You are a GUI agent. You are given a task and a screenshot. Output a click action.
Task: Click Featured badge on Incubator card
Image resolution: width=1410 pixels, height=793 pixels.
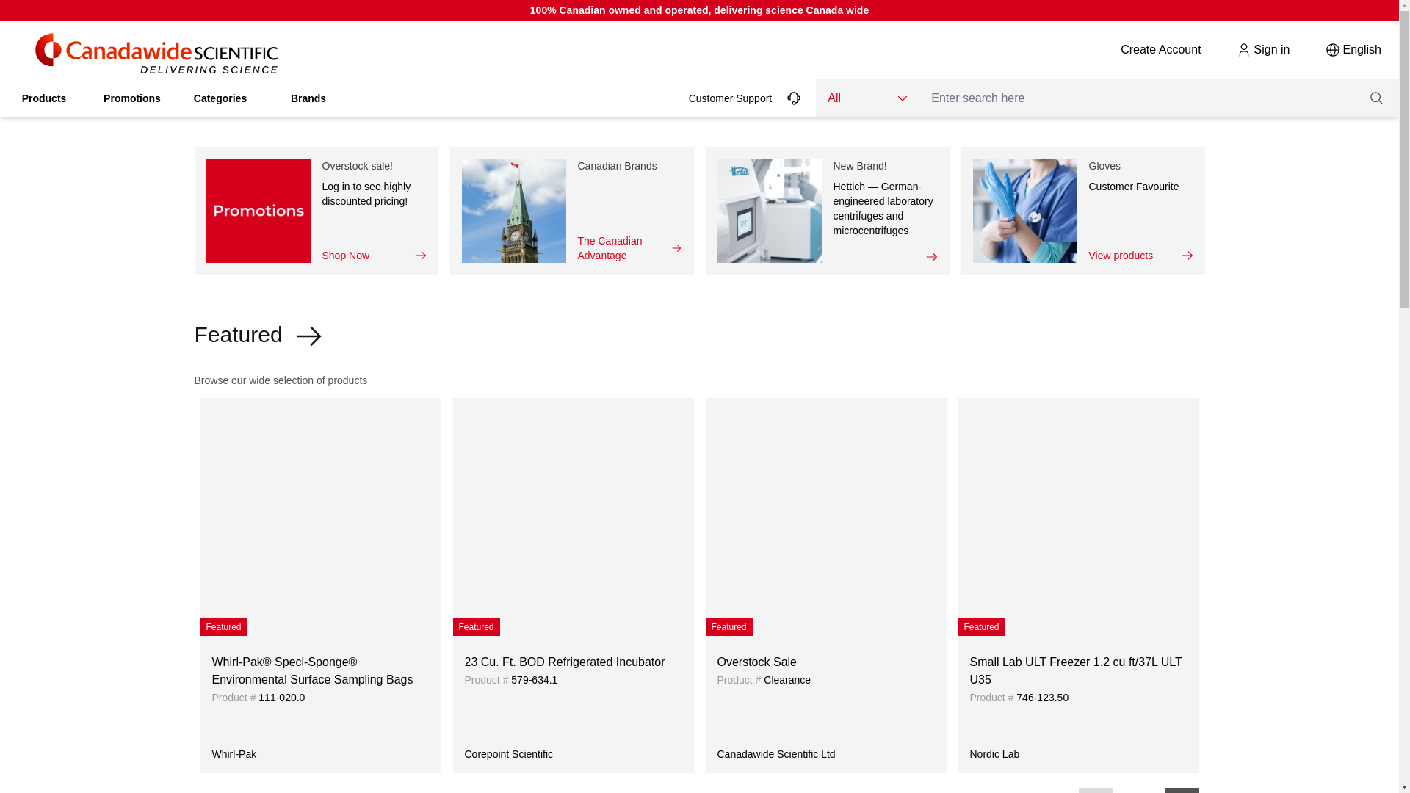(x=476, y=627)
